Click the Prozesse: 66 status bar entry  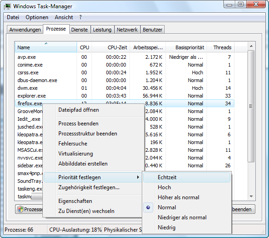(19, 230)
